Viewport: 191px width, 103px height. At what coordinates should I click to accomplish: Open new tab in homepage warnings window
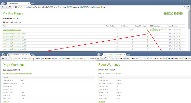point(128,55)
